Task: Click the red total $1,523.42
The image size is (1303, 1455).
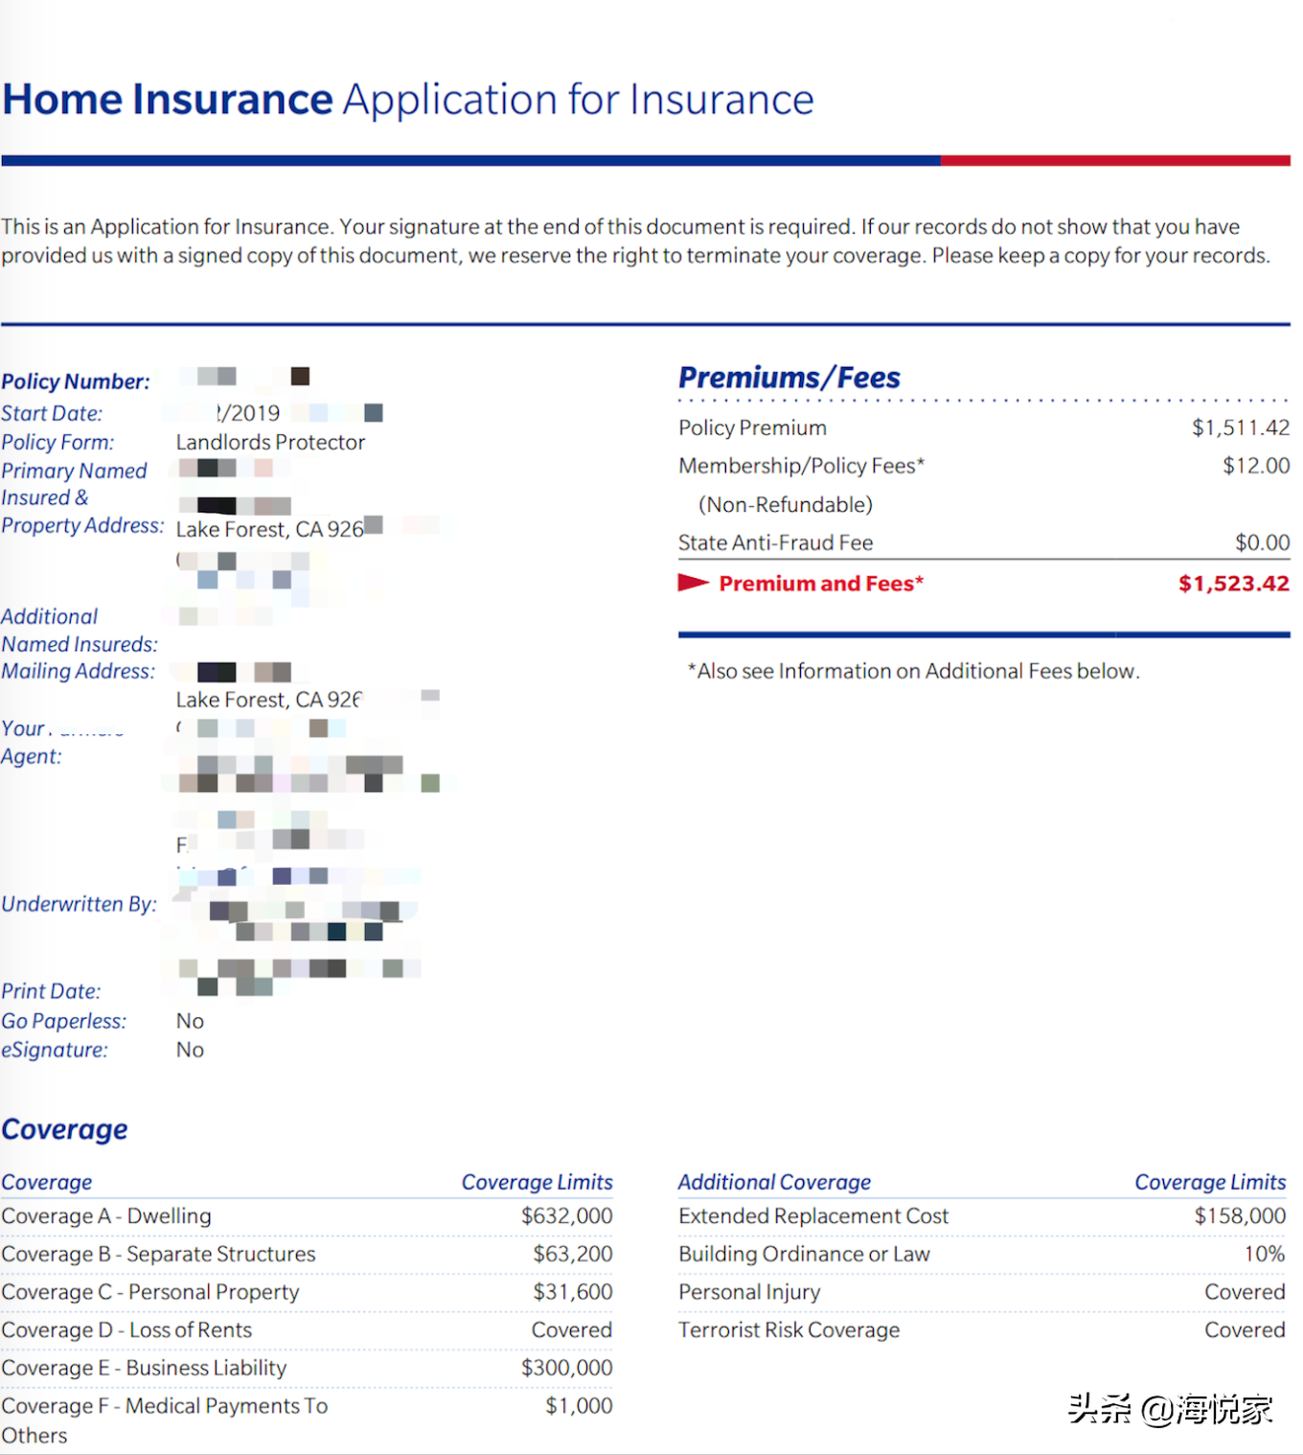Action: click(x=1233, y=584)
